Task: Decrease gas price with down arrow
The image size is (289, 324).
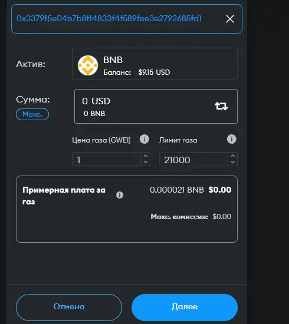Action: [146, 162]
